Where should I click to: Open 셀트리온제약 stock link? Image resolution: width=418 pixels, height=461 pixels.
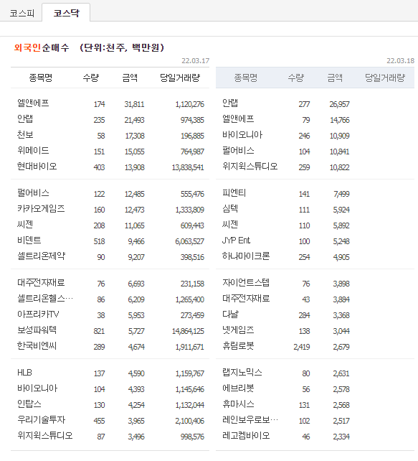(x=41, y=256)
